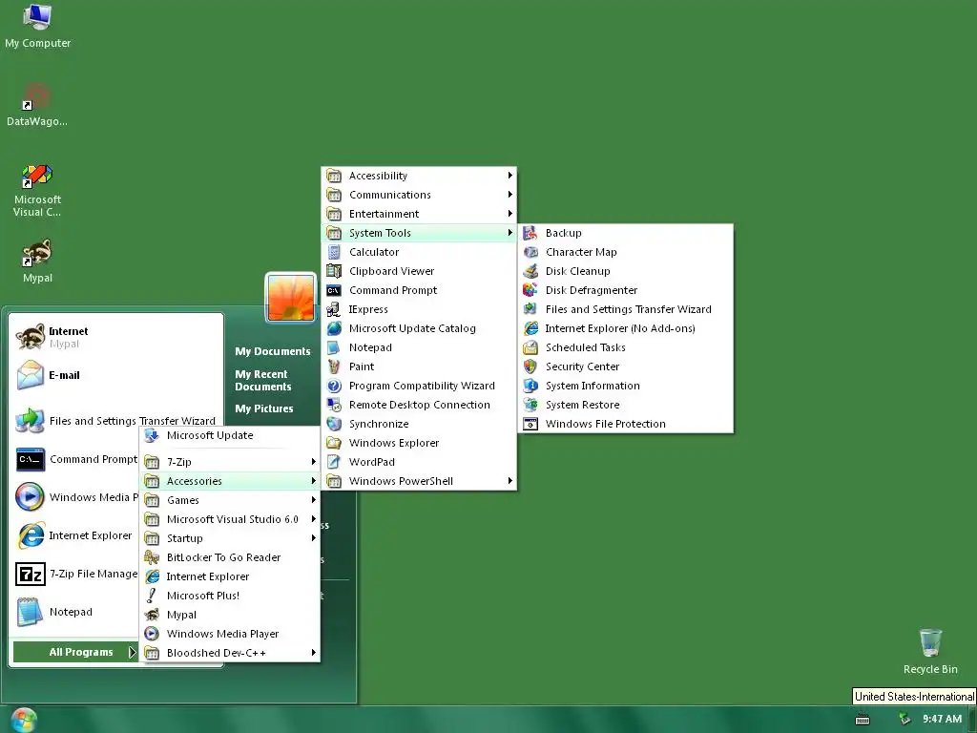Launch Disk Cleanup via its icon
This screenshot has height=733, width=977.
pyautogui.click(x=530, y=271)
